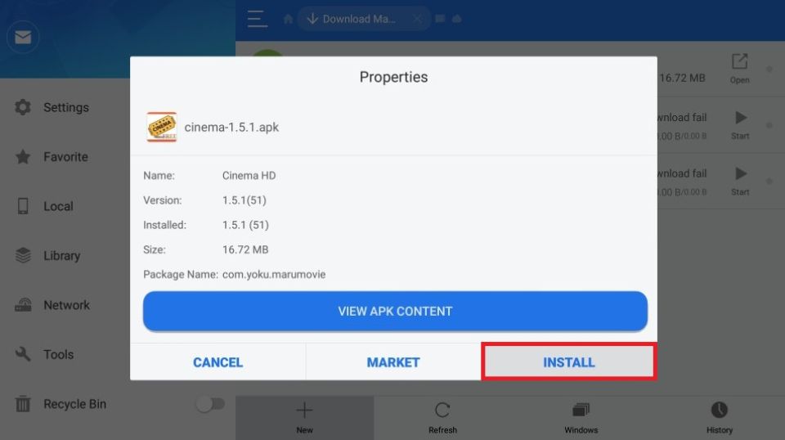Cancel the Properties dialog

click(x=218, y=362)
